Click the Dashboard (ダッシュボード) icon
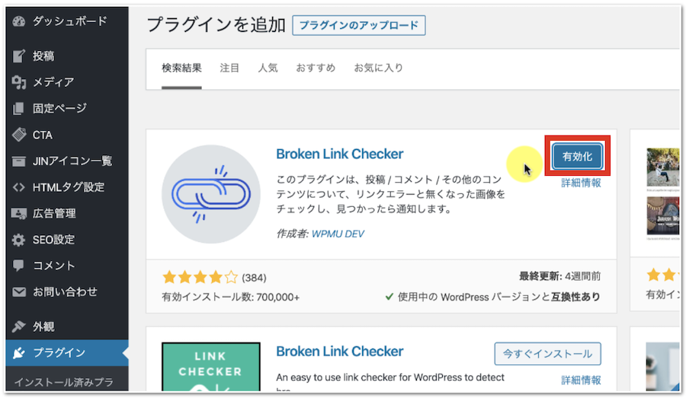Screen dimensions: 686x398 (19, 21)
